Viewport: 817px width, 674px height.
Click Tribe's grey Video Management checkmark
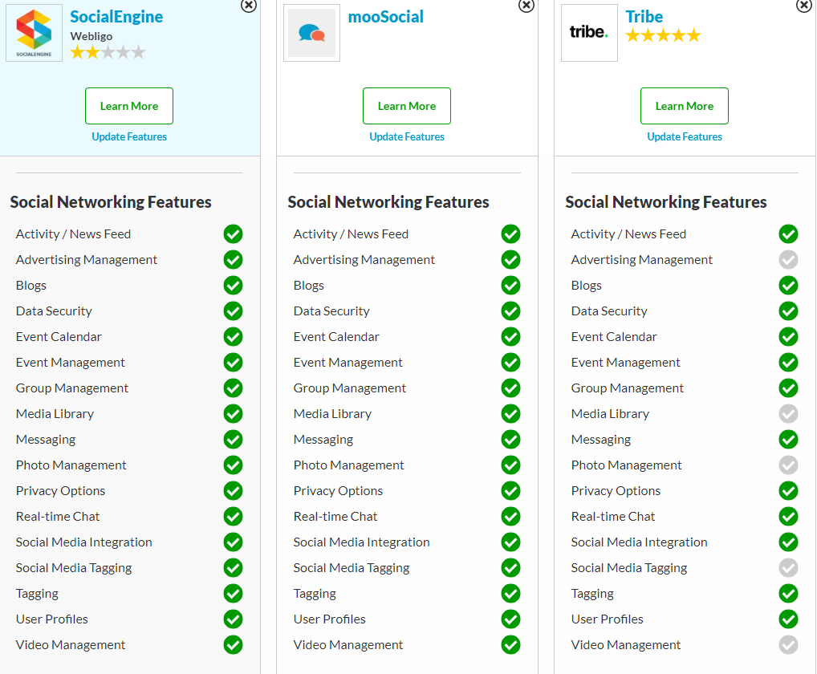pos(789,644)
